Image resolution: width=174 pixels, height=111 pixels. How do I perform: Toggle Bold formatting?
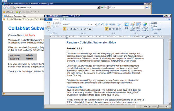click(x=64, y=29)
